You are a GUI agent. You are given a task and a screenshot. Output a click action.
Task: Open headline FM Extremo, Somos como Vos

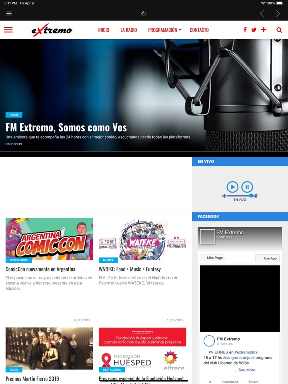(66, 128)
